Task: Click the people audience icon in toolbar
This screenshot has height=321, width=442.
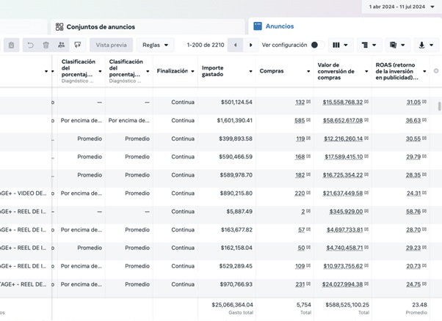Action: [x=62, y=45]
